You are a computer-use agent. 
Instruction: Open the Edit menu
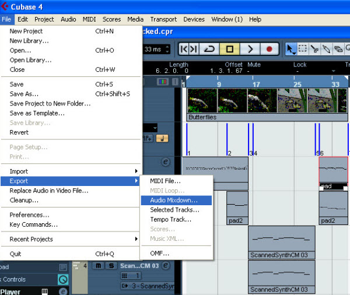tap(23, 19)
